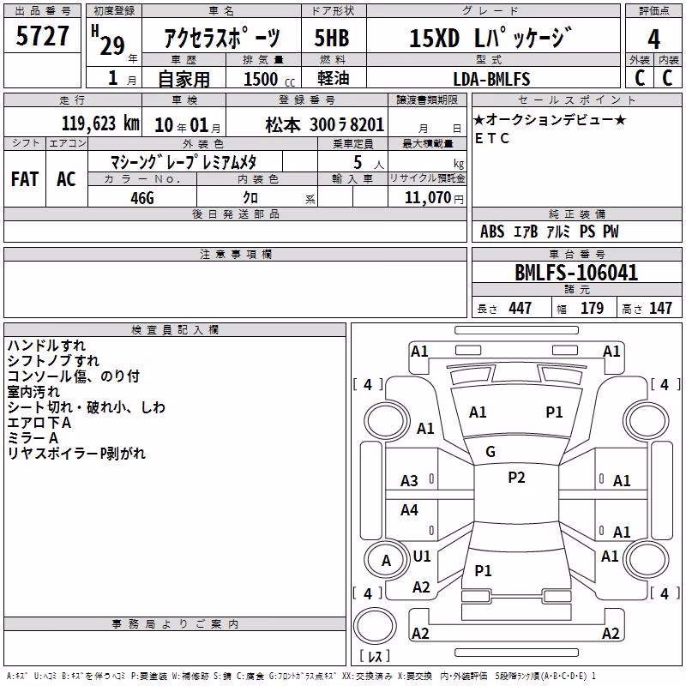
Task: Click registration number 松本 300 ラ 8201
Action: (325, 125)
